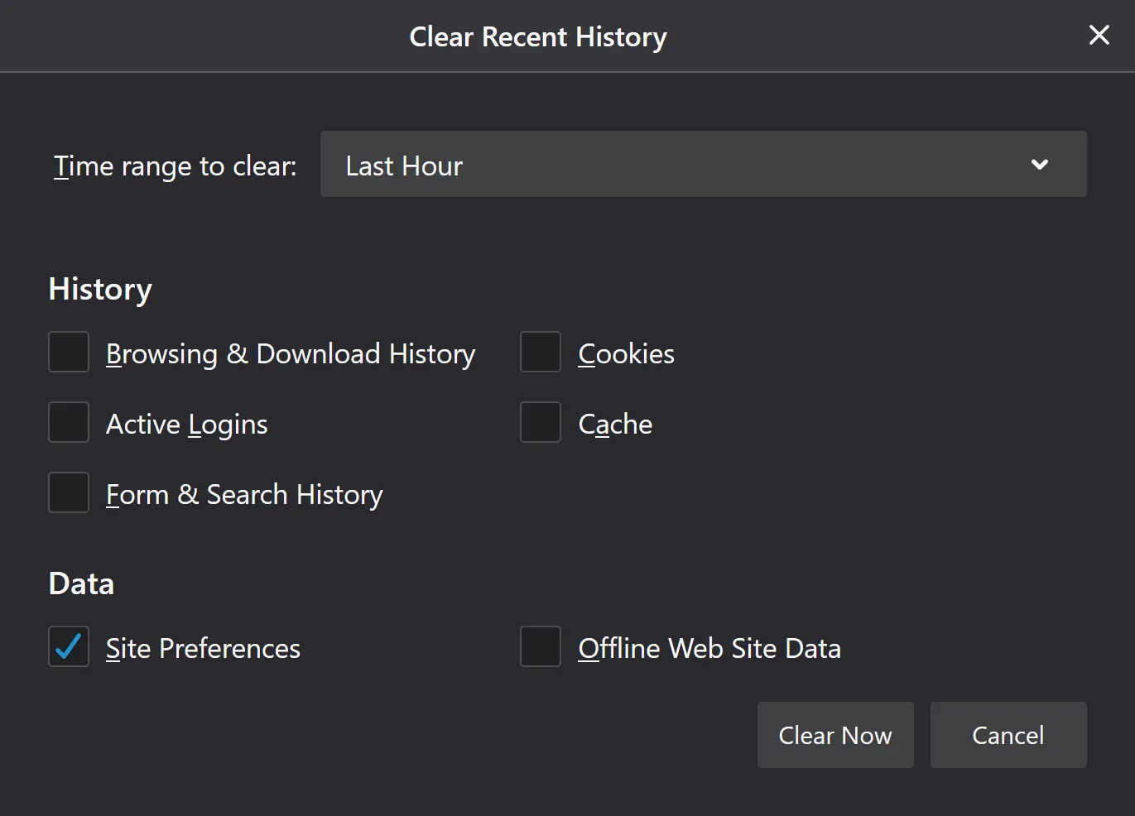Click the blue checkmark beside Site Preferences
This screenshot has height=816, width=1135.
(x=68, y=647)
